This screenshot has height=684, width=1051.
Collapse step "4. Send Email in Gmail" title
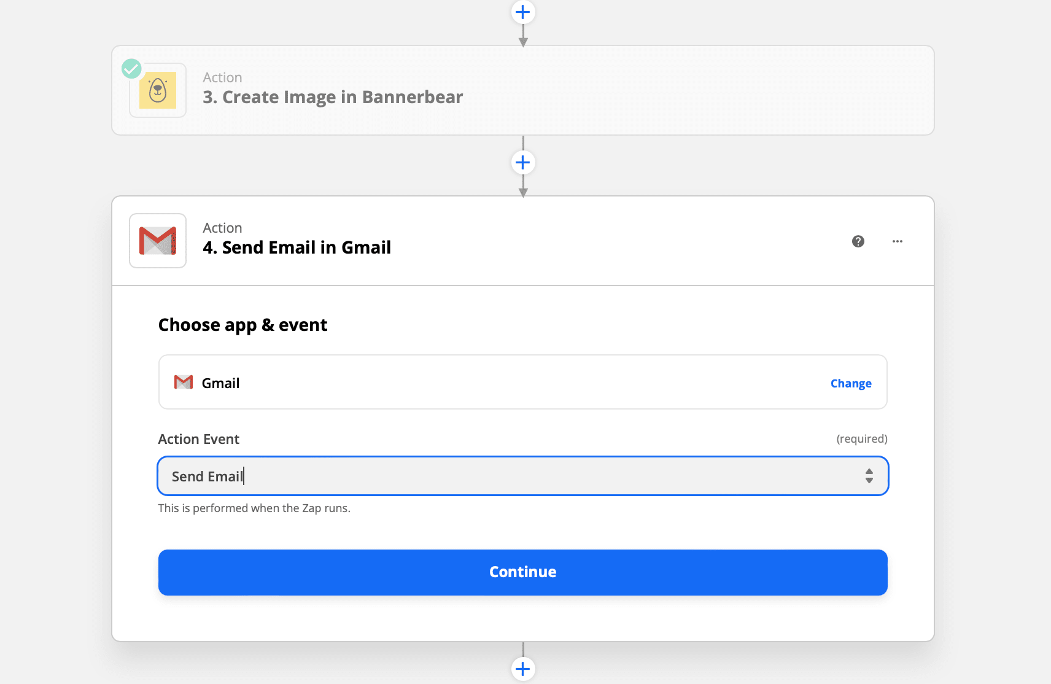[297, 247]
